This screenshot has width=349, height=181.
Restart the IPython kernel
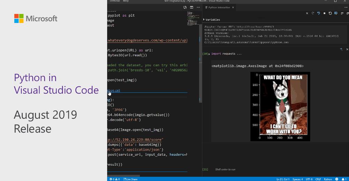330,13
